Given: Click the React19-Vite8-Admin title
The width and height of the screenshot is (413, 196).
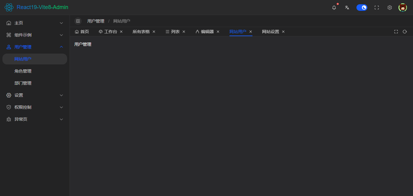Looking at the screenshot, I should tap(42, 7).
